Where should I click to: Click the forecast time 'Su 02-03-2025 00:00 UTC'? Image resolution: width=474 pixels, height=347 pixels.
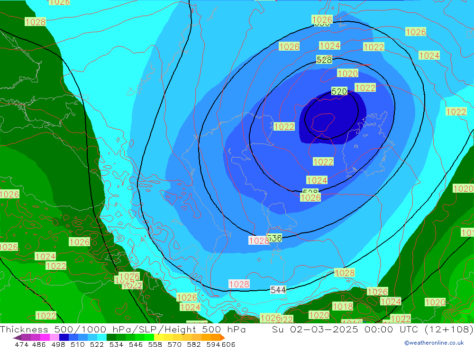[x=345, y=329]
